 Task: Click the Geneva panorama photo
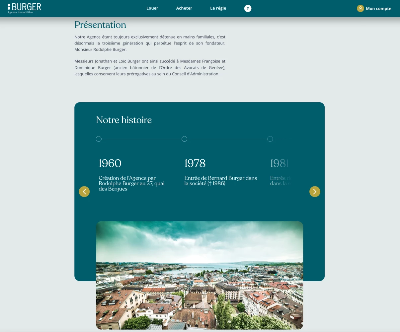(200, 276)
